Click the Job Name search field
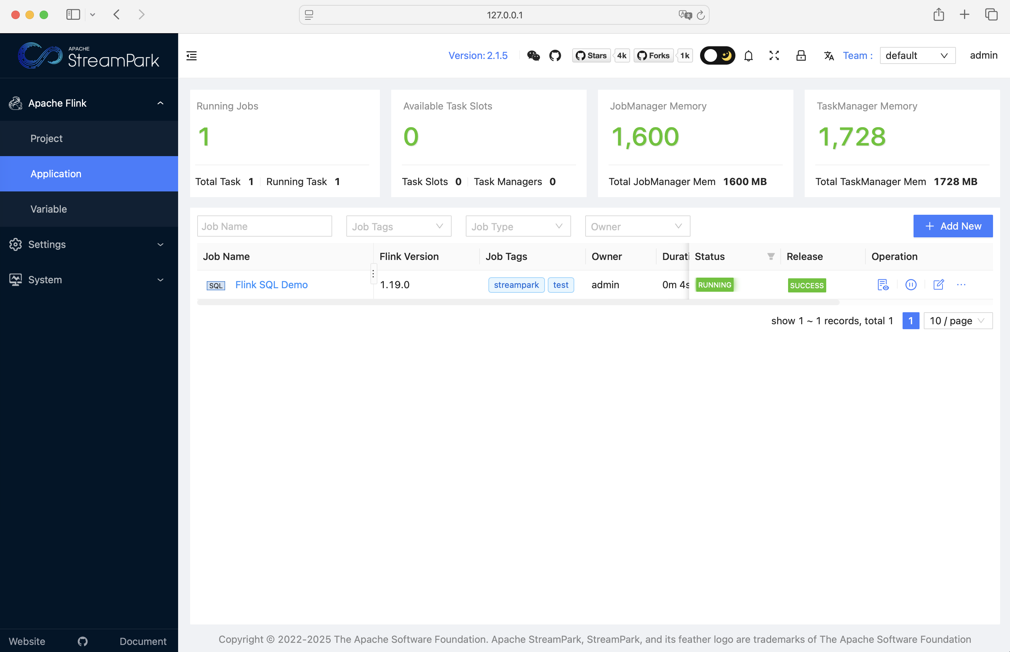 264,226
